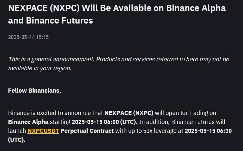Click the final bold '(UTC).' text
The width and height of the screenshot is (243, 151).
[x=17, y=140]
